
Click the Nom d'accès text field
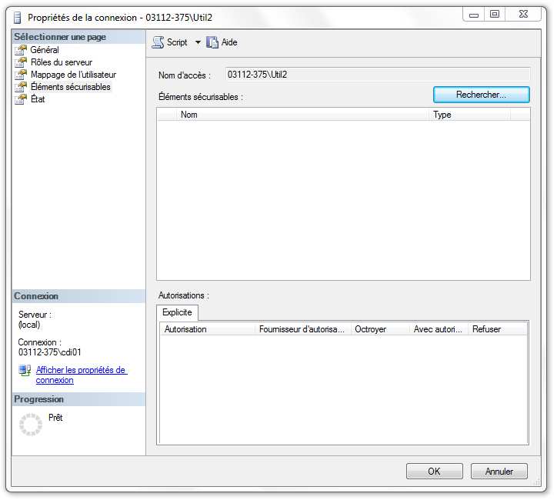click(x=376, y=75)
